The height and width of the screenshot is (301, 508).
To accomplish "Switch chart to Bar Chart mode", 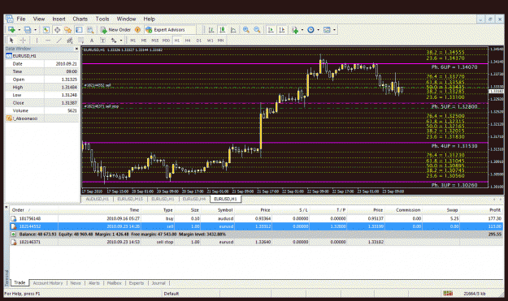I will 211,30.
